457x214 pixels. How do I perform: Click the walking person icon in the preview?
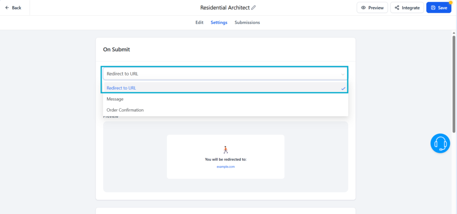click(x=225, y=150)
